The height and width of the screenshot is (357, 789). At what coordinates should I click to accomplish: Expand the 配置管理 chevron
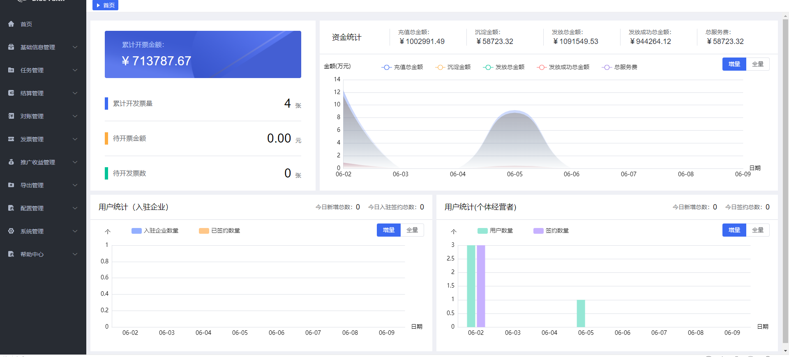(75, 208)
